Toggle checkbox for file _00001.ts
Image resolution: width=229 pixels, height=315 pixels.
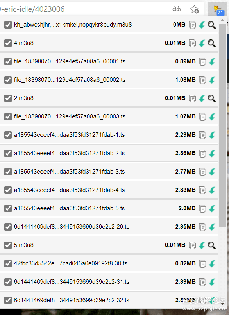click(x=8, y=62)
